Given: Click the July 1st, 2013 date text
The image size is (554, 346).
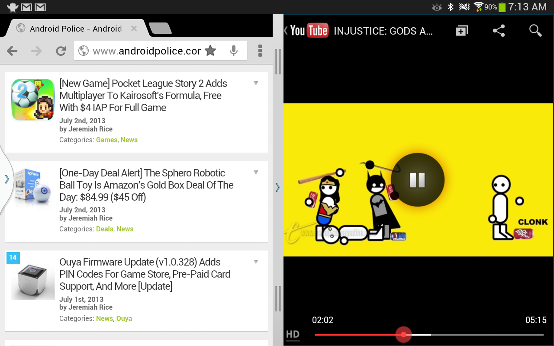Looking at the screenshot, I should click(81, 299).
